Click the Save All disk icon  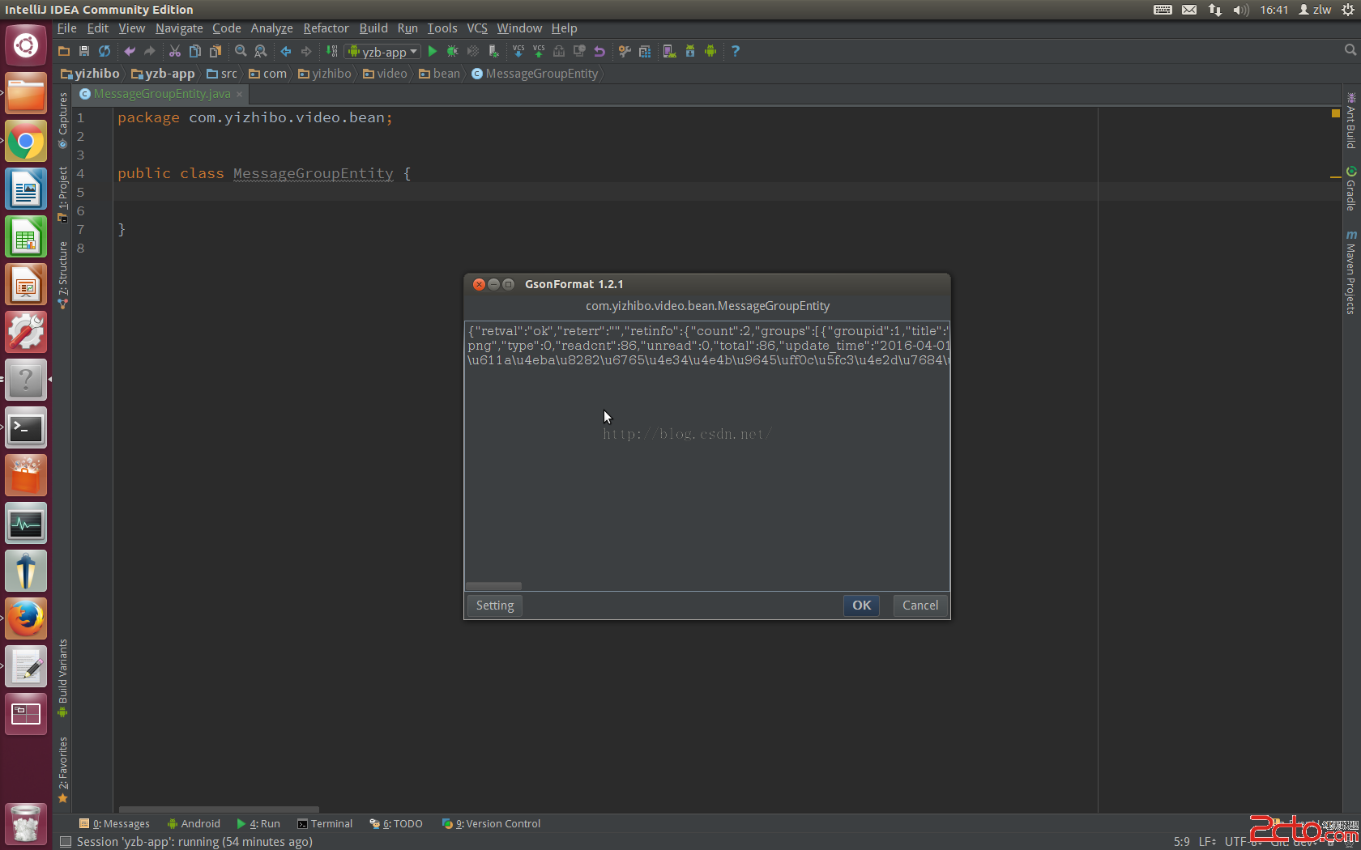pos(84,51)
